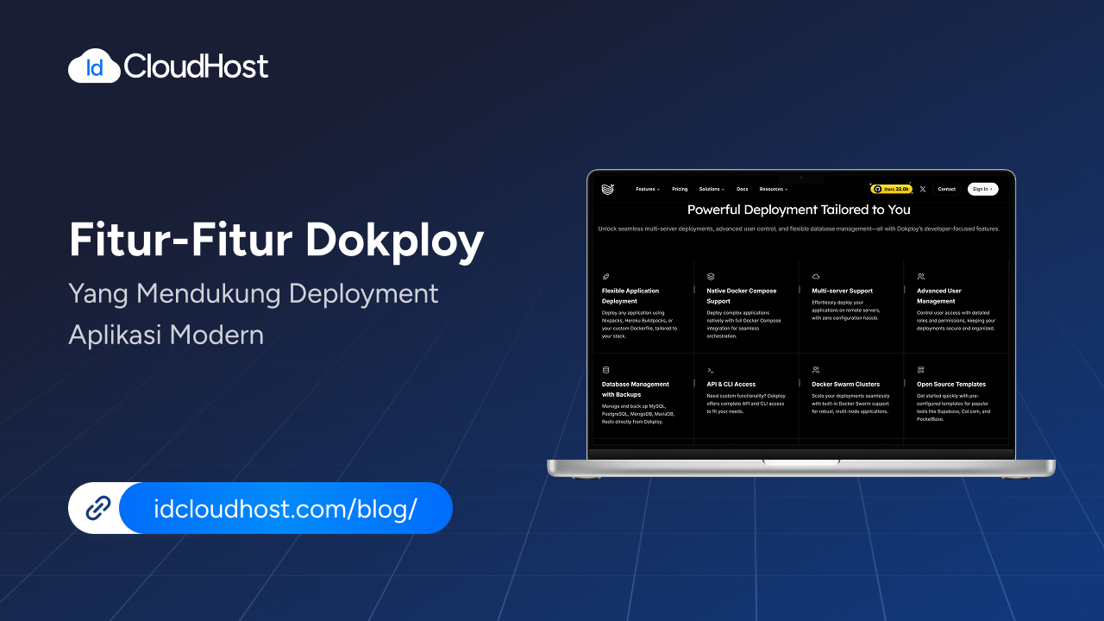The height and width of the screenshot is (621, 1104).
Task: Click the Contact button
Action: pos(946,189)
